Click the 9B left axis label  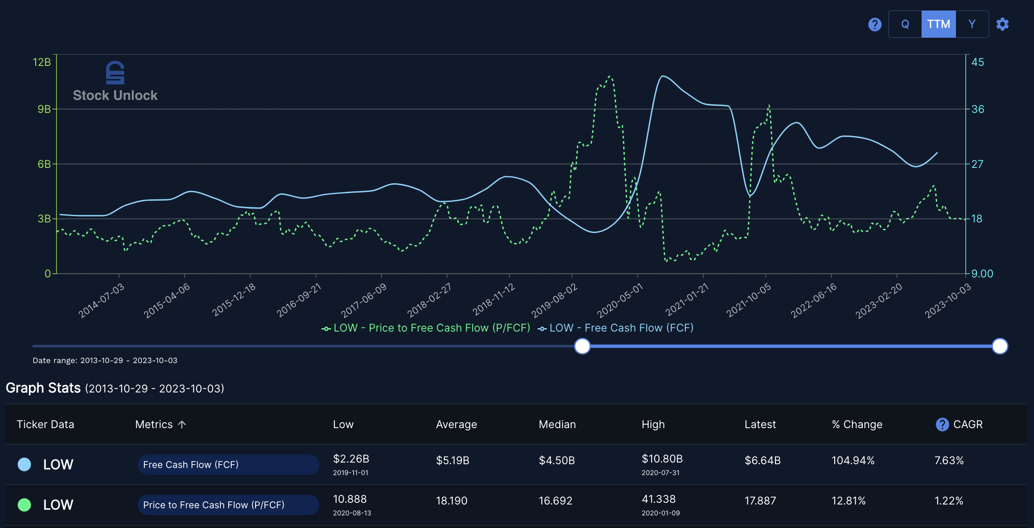click(x=44, y=109)
